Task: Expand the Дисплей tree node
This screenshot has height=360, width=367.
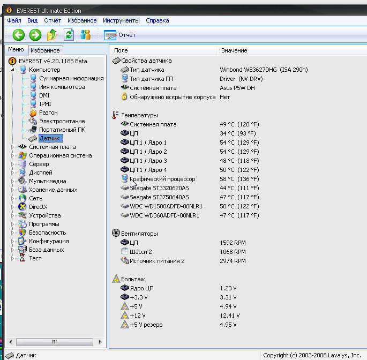Action: 12,172
